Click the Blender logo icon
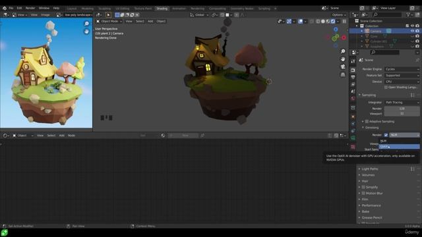Screen dimensions: 422x237 click(x=5, y=8)
